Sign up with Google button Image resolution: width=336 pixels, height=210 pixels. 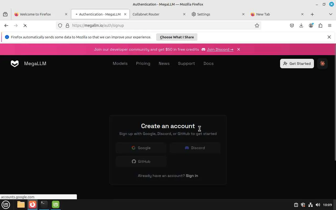pos(141,148)
